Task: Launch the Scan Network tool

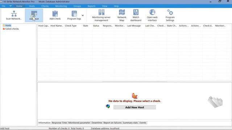Action: tap(14, 15)
